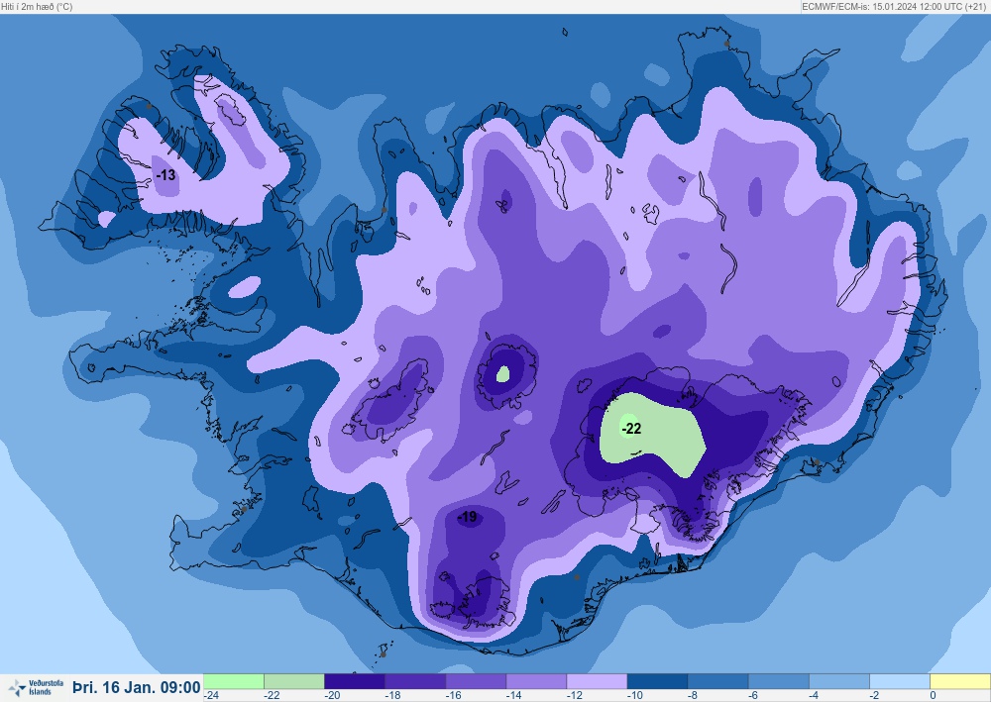Viewport: 991px width, 702px height.
Task: Click the ECMWF/ECM-is model run timestamp
Action: coord(895,6)
